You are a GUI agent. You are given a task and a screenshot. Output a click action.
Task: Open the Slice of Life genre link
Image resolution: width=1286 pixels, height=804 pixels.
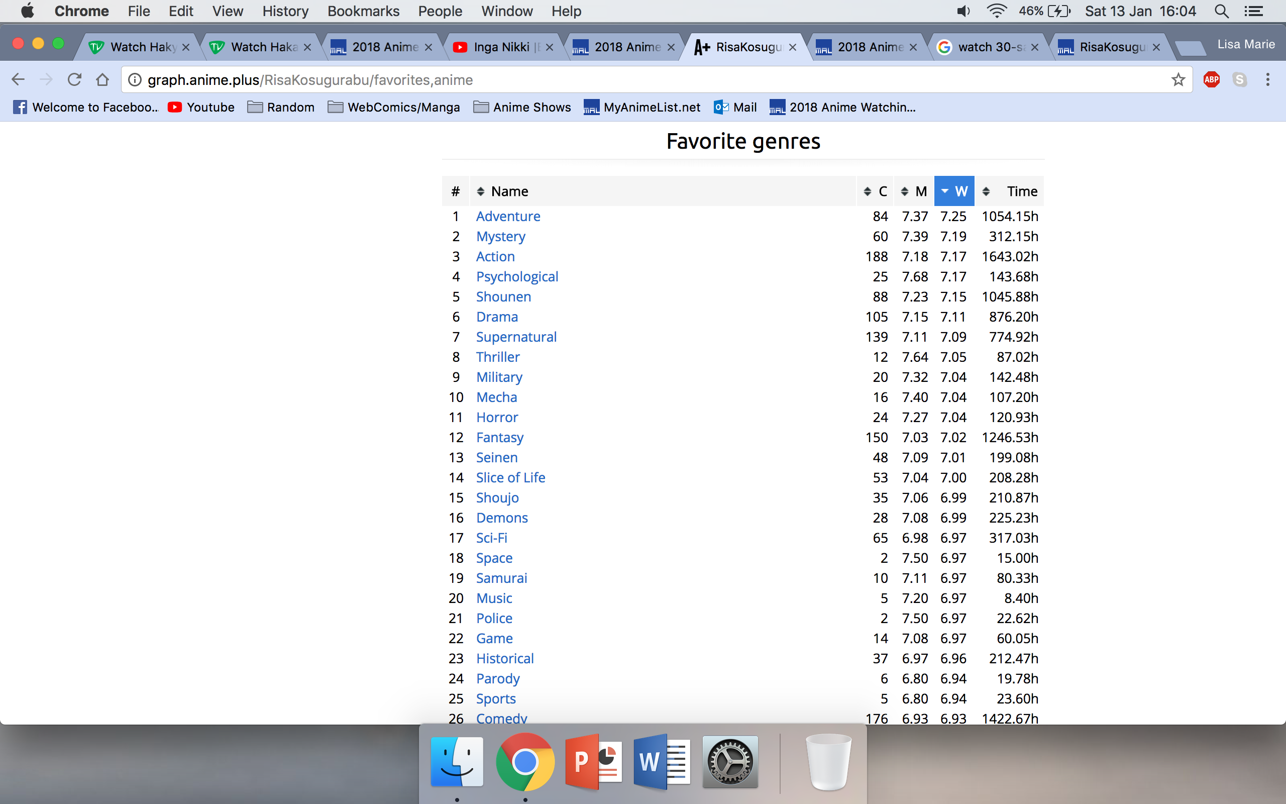[510, 477]
